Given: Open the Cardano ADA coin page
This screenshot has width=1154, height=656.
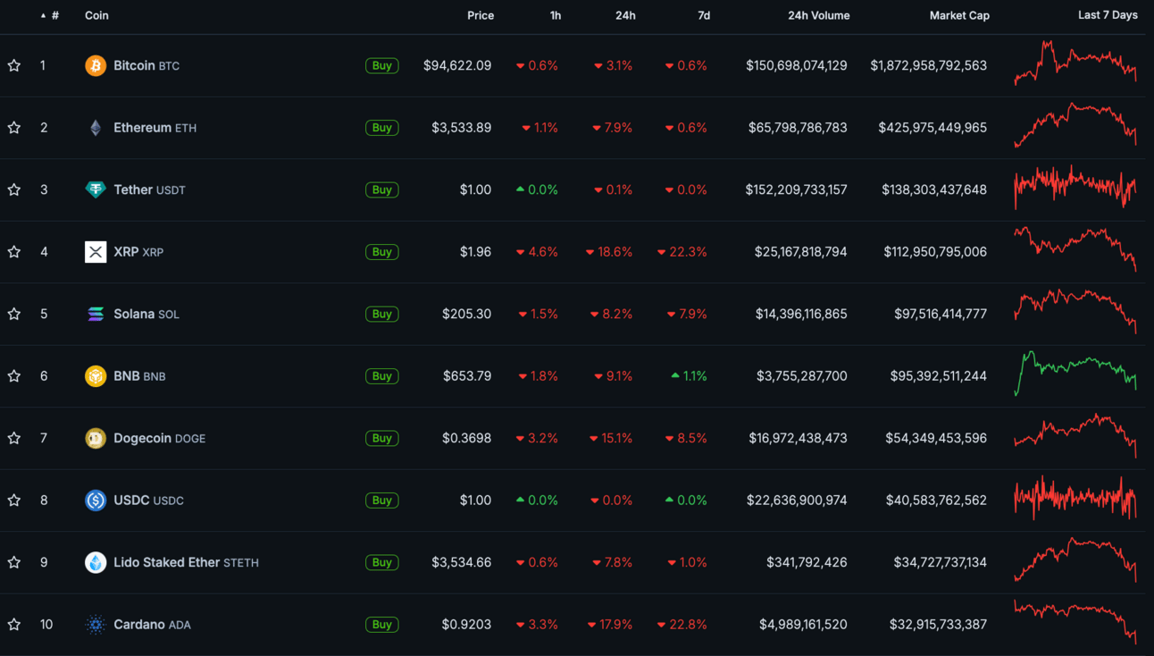Looking at the screenshot, I should [152, 625].
